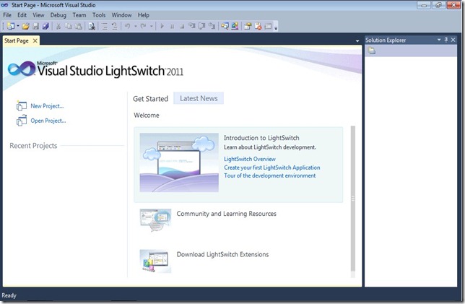465x304 pixels.
Task: Close the Start Page tab
Action: point(35,40)
